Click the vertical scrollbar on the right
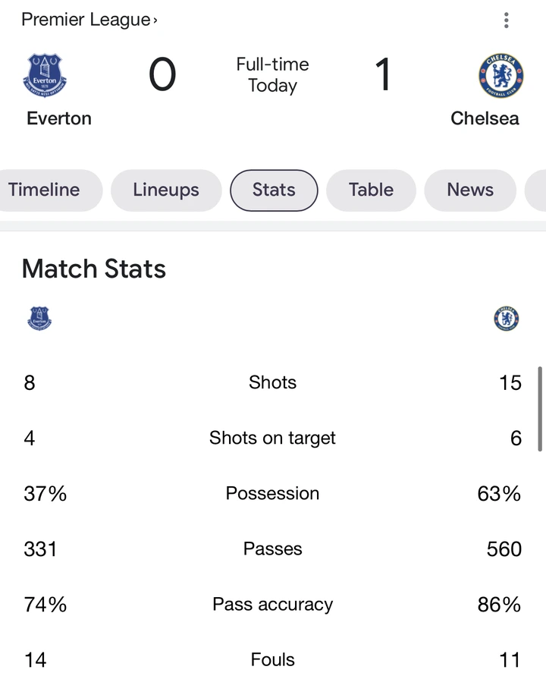 pyautogui.click(x=540, y=410)
